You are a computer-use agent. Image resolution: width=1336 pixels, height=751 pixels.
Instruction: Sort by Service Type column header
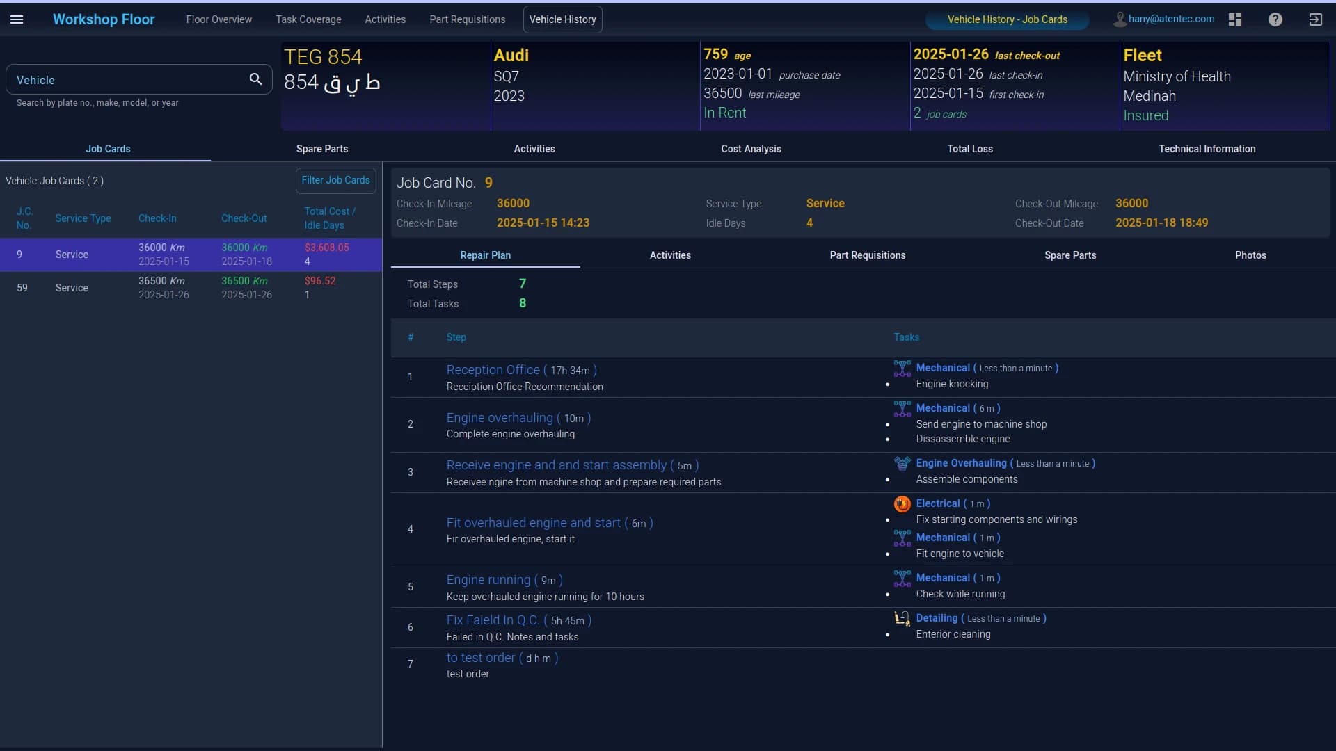[x=83, y=218]
